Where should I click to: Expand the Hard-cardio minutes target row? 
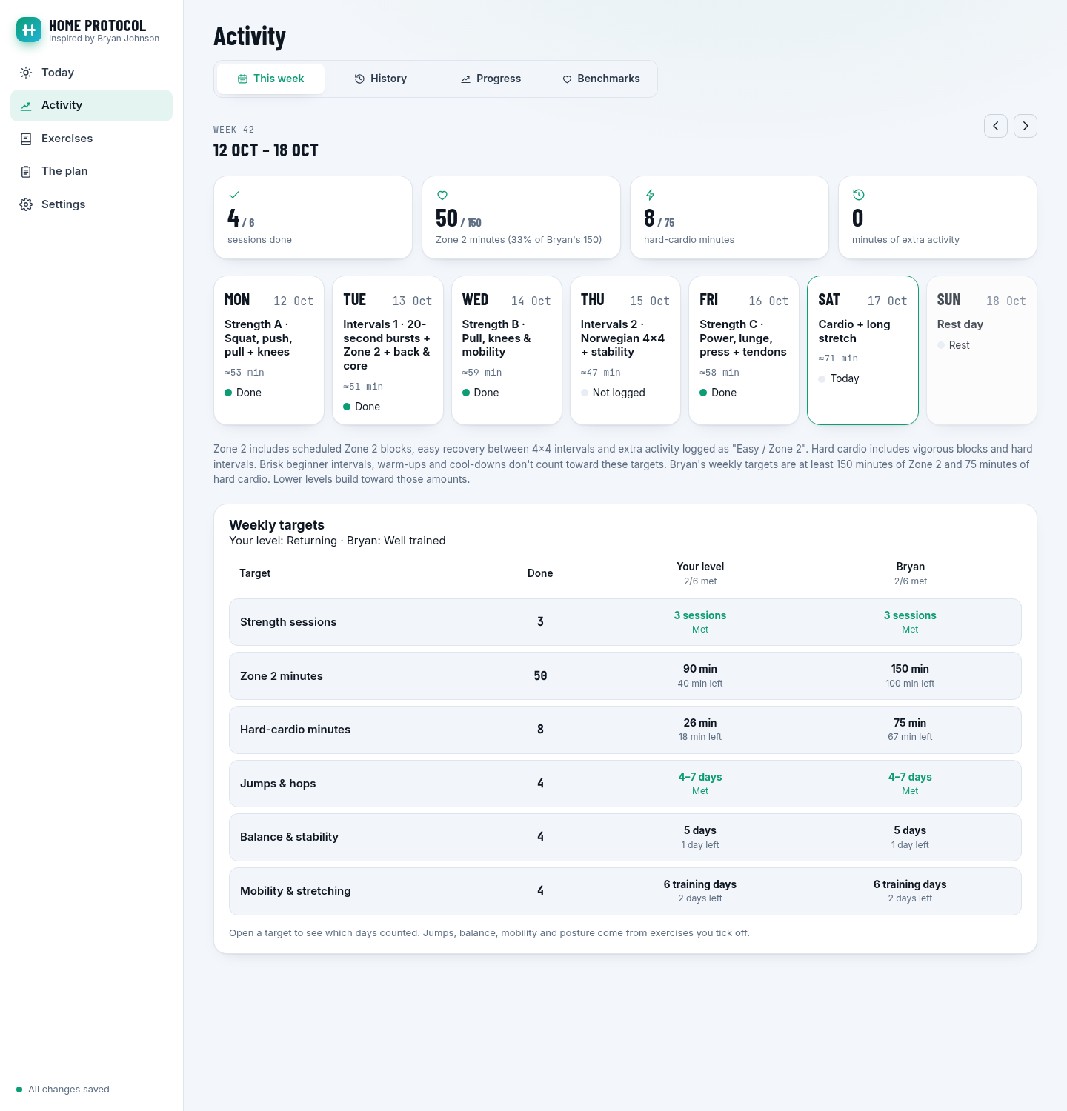625,730
